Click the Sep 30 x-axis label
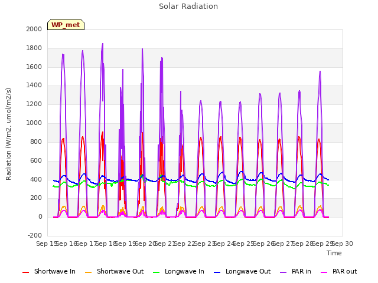 point(343,243)
